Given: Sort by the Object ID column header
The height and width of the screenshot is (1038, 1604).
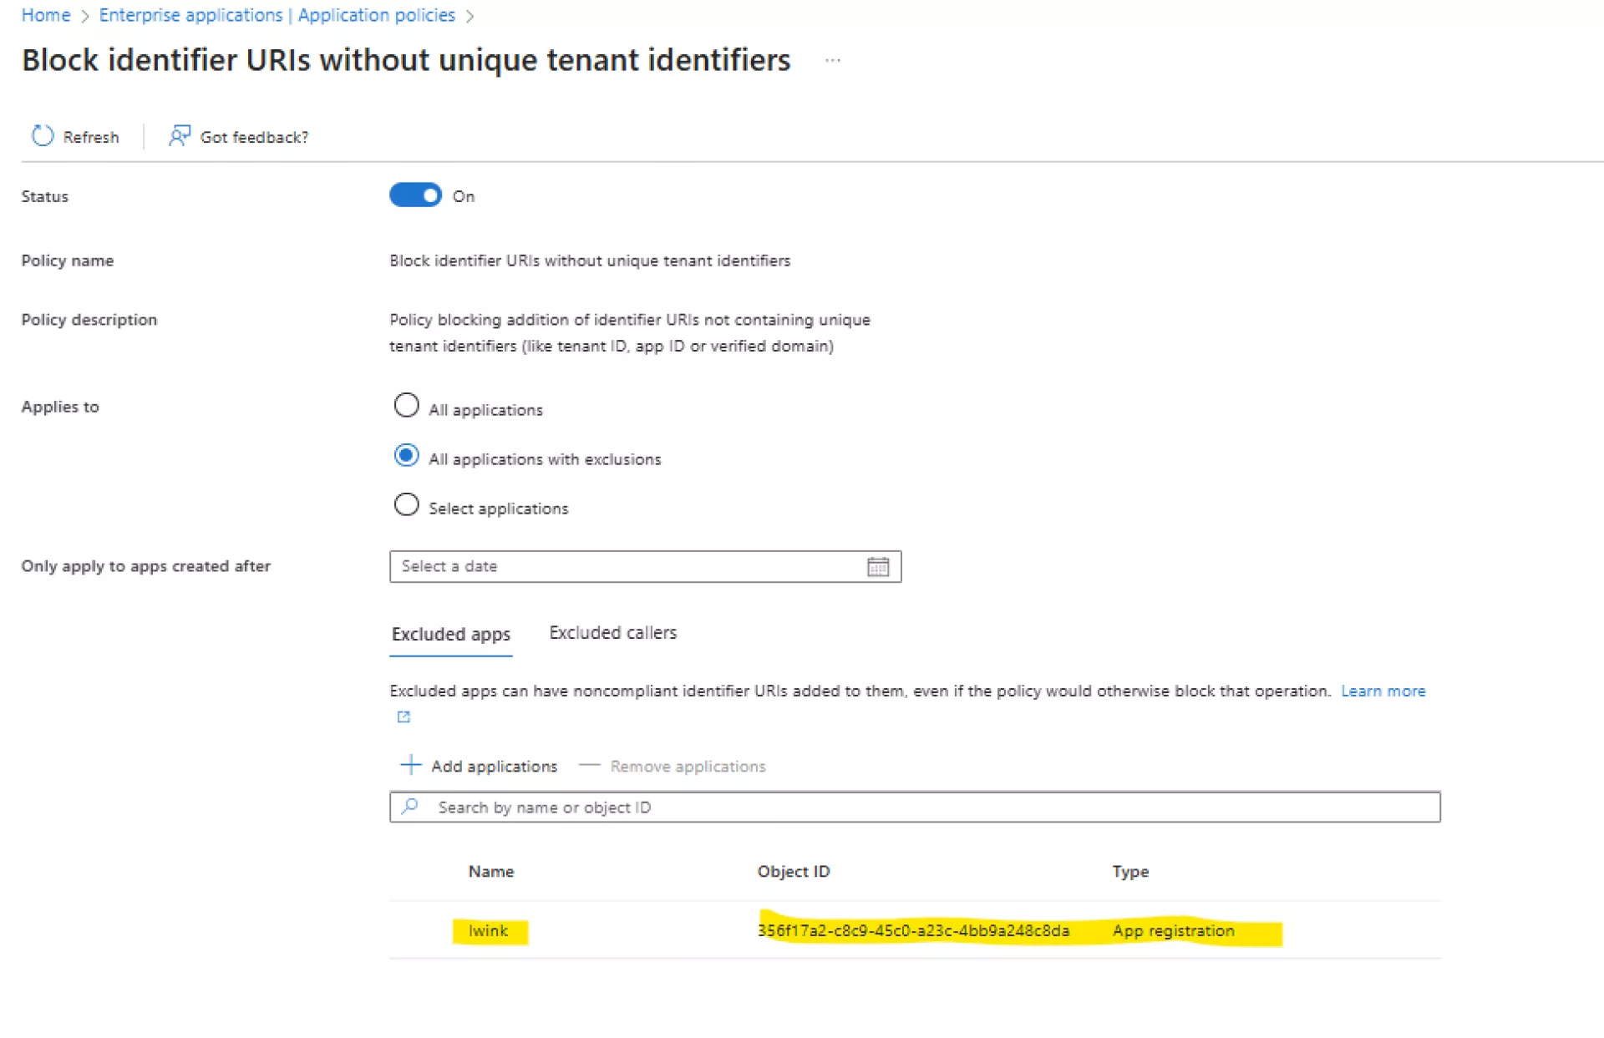Looking at the screenshot, I should 793,871.
